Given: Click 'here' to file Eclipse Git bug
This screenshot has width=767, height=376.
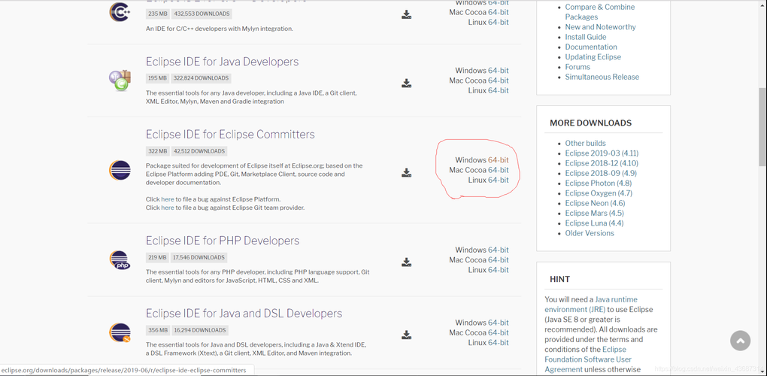Looking at the screenshot, I should pyautogui.click(x=167, y=208).
